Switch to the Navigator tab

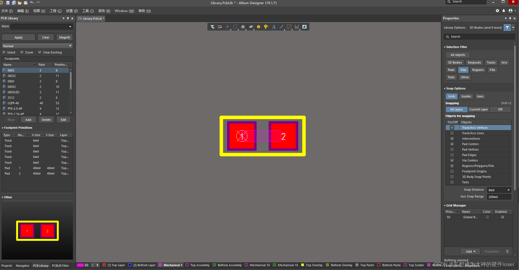click(x=23, y=266)
